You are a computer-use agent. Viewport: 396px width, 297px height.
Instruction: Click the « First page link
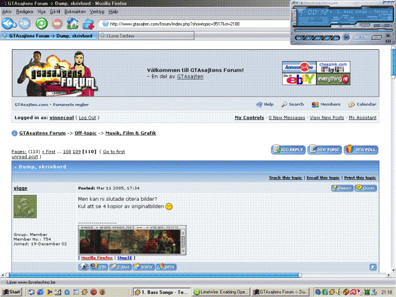coord(49,151)
